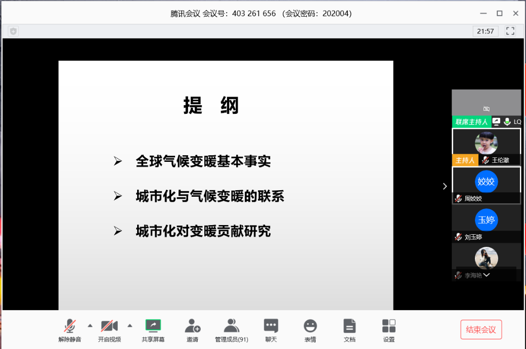The height and width of the screenshot is (349, 526).
Task: Expand audio options arrow beside 解除静音
Action: 90,325
